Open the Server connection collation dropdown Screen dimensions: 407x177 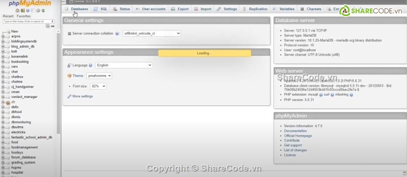click(152, 33)
